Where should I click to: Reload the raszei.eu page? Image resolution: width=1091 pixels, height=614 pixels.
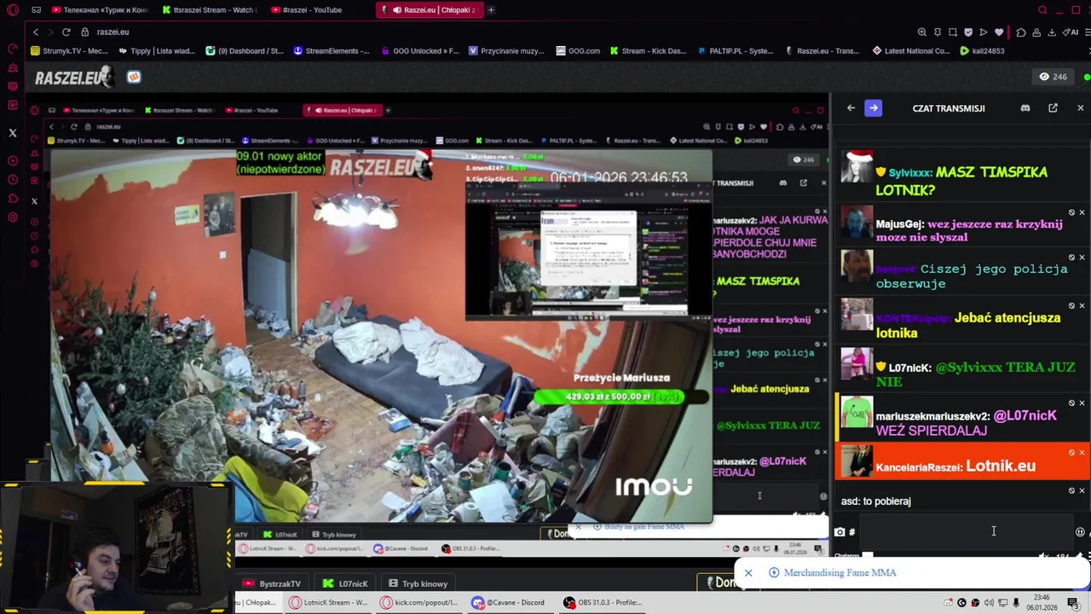[x=66, y=32]
